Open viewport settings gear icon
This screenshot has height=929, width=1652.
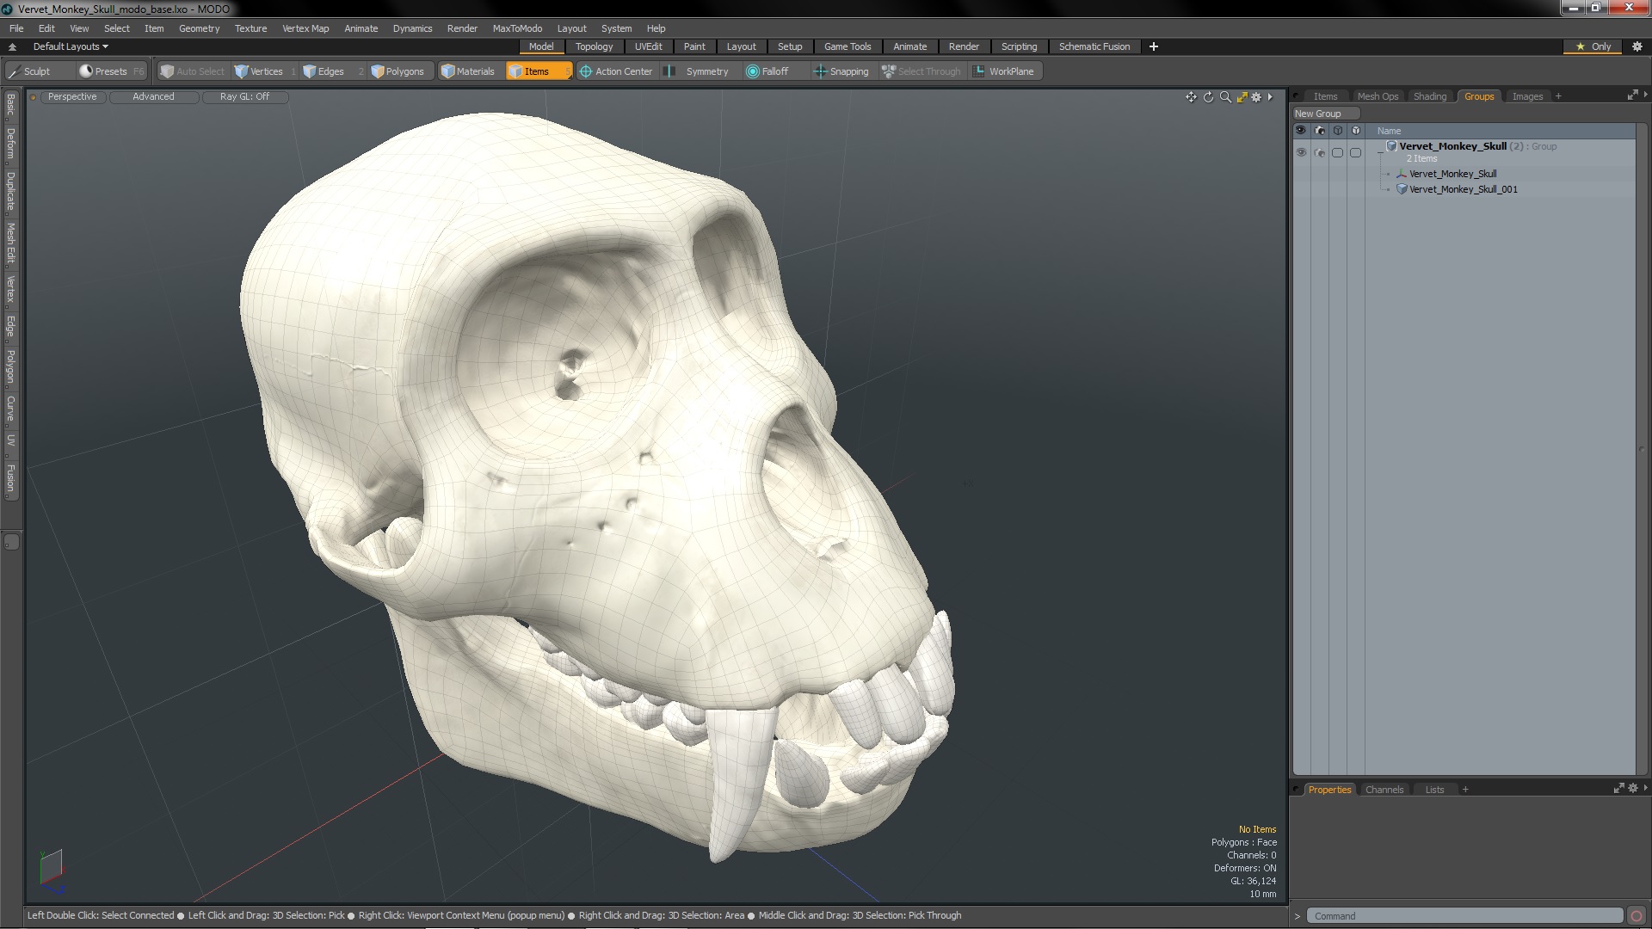[1256, 97]
